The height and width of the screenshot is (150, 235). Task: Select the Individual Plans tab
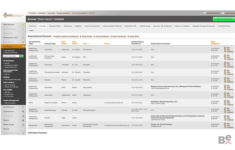(224, 26)
